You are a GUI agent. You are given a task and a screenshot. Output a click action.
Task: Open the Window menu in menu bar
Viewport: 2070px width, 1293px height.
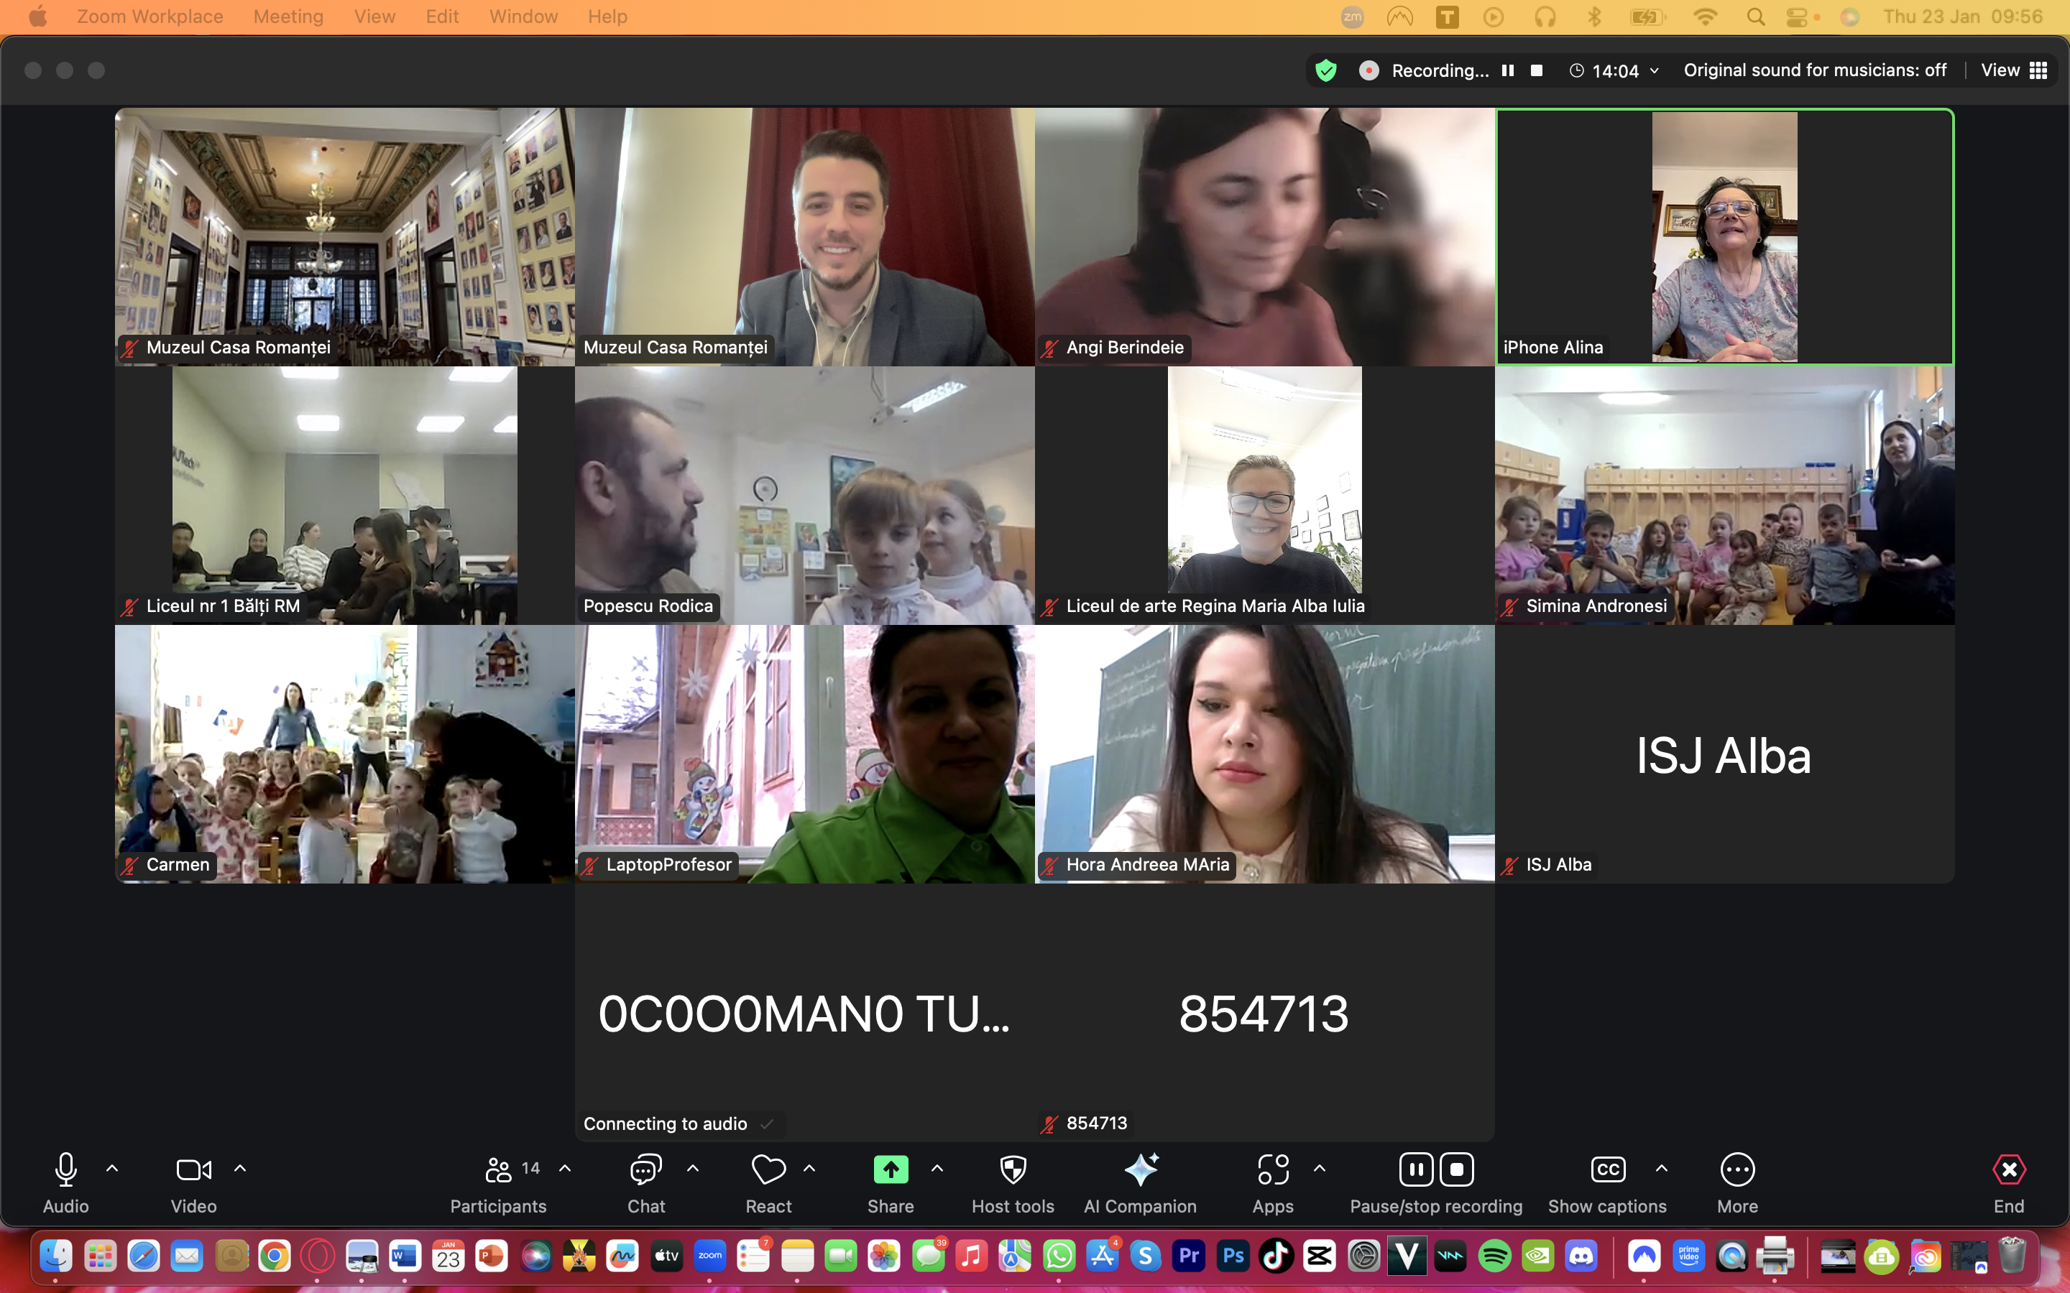[x=523, y=17]
